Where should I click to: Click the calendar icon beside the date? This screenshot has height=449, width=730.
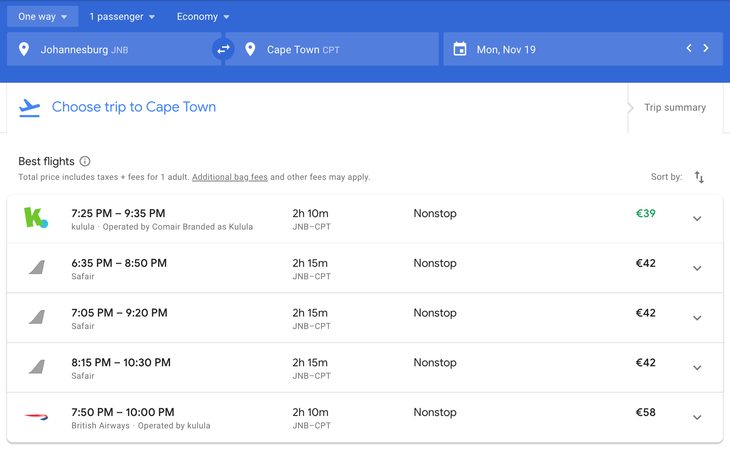460,49
